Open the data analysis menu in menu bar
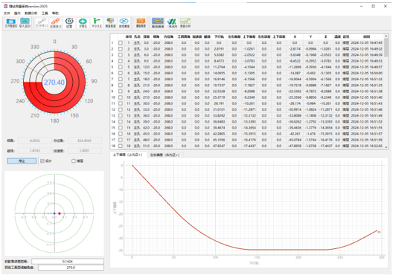 click(x=31, y=13)
